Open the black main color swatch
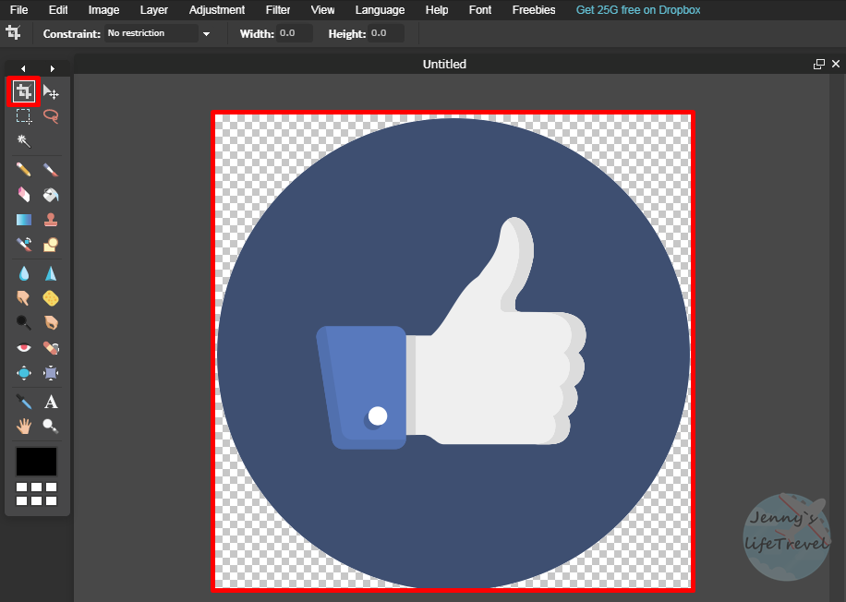The width and height of the screenshot is (846, 602). coord(36,462)
